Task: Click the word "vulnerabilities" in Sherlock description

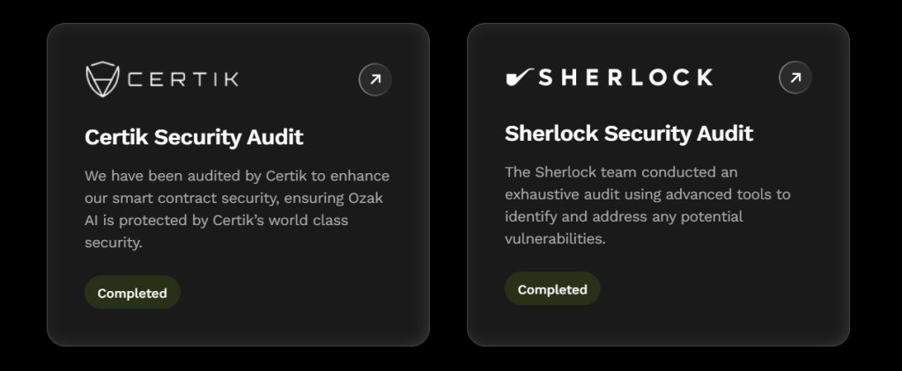Action: coord(553,238)
